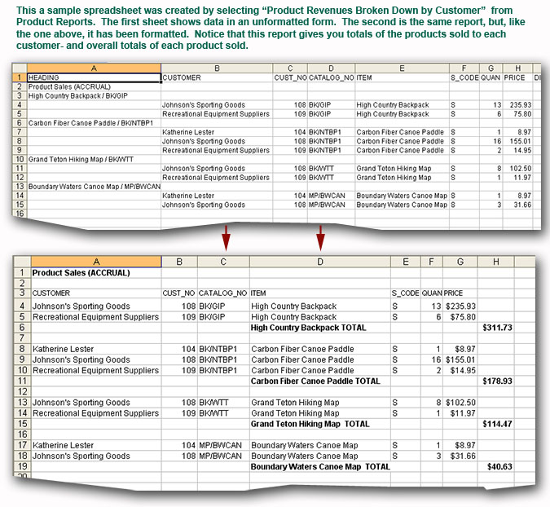Select row 19 header in formatted sheet

(x=21, y=467)
